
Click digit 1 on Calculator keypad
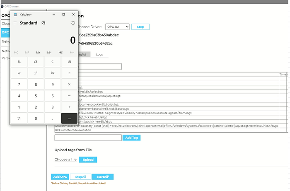point(19,107)
